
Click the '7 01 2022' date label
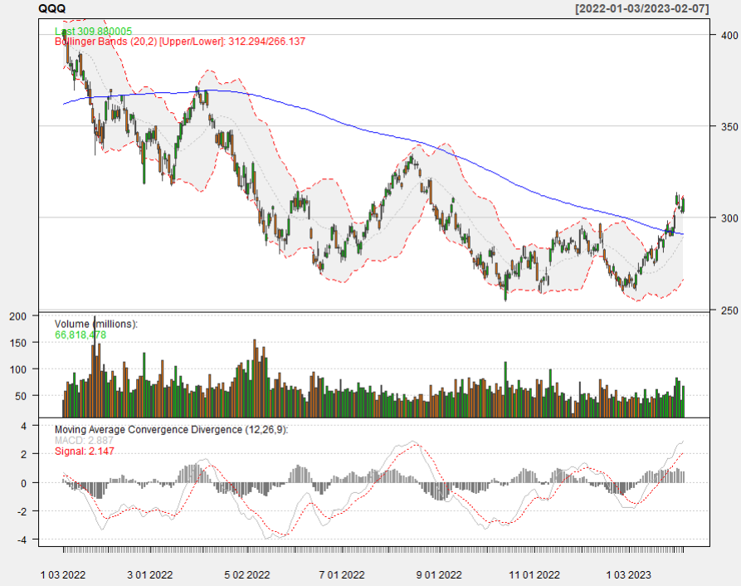(x=342, y=575)
